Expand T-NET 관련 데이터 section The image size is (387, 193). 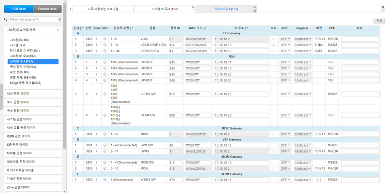point(33,179)
